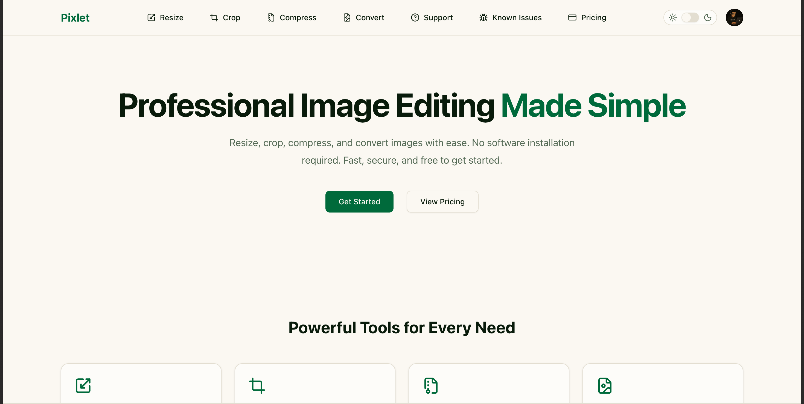This screenshot has height=404, width=804.
Task: Click the sun icon in the theme switcher
Action: [x=673, y=17]
